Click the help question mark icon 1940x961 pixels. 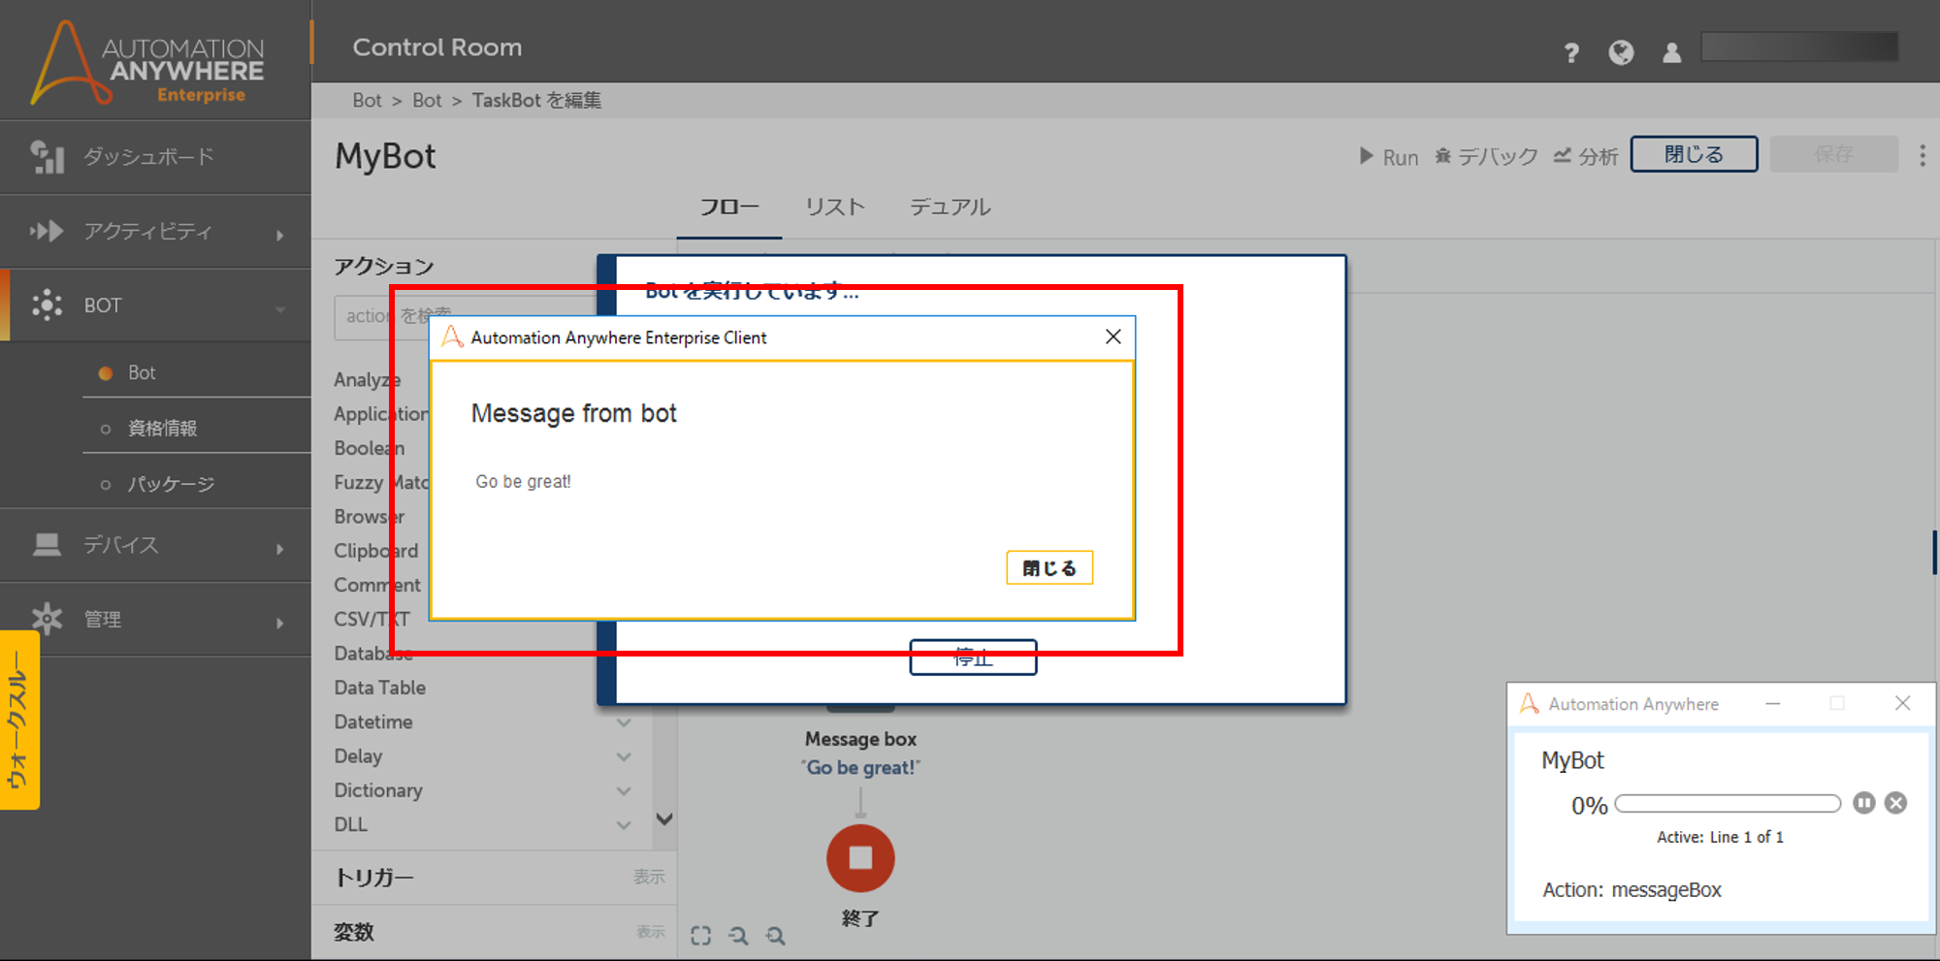point(1571,52)
